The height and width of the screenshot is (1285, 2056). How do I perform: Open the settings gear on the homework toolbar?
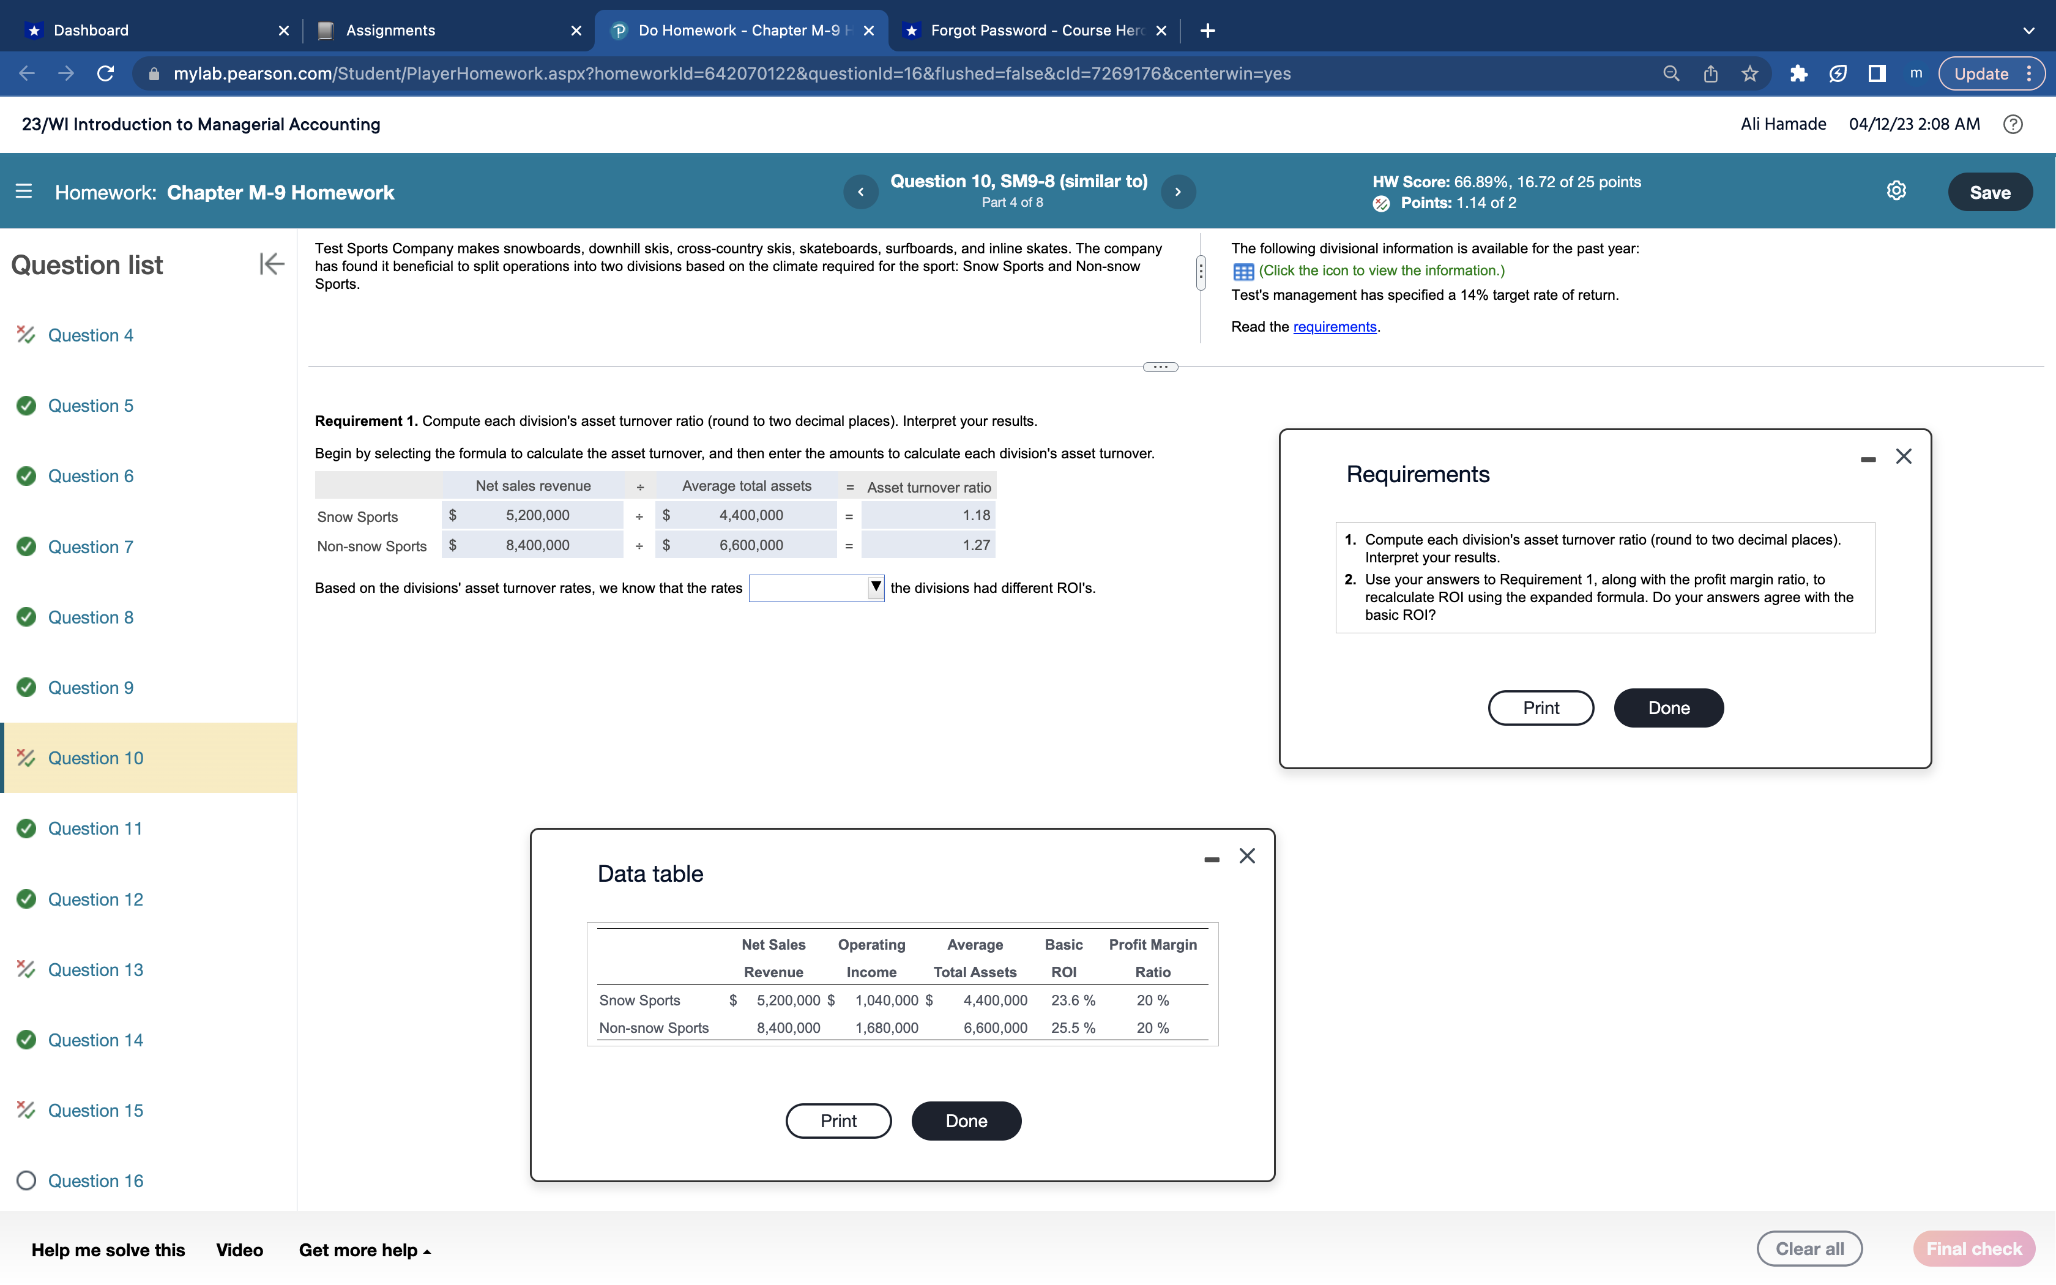tap(1896, 190)
